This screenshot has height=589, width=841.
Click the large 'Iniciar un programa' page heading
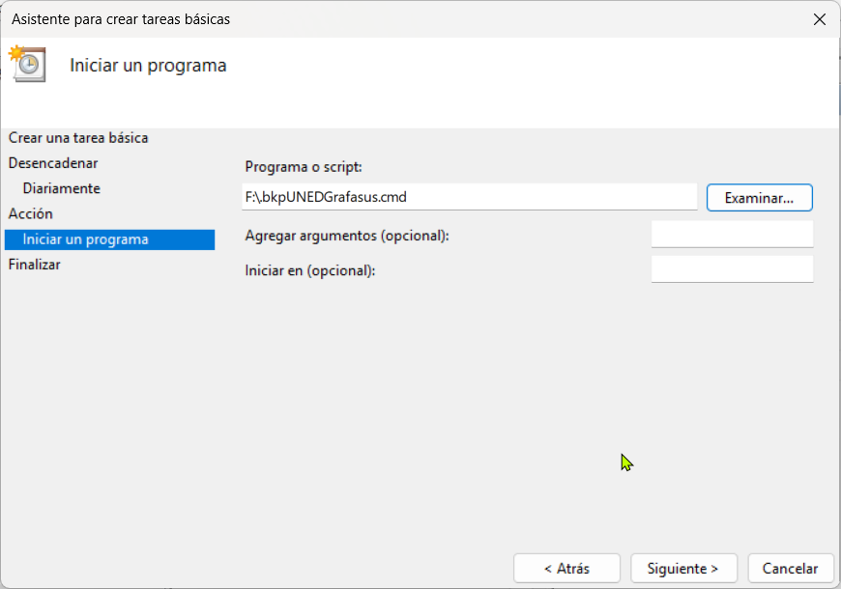(148, 66)
